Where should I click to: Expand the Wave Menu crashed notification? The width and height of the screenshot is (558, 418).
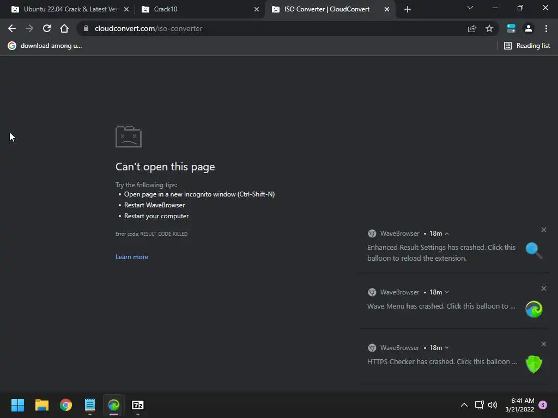coord(447,292)
